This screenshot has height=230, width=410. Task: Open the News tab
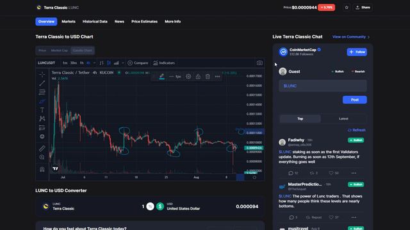119,21
